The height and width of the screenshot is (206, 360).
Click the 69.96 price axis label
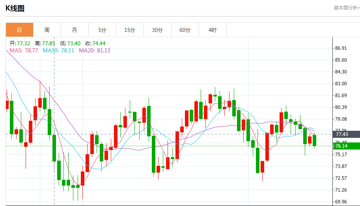coord(341,202)
